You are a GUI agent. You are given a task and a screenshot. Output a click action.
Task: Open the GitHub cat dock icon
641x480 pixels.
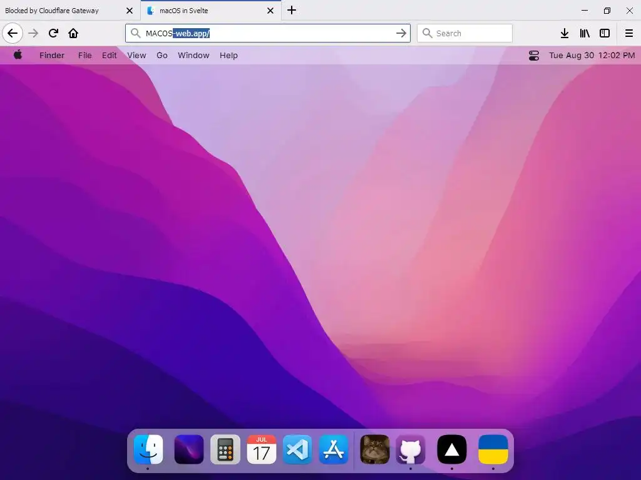click(411, 449)
